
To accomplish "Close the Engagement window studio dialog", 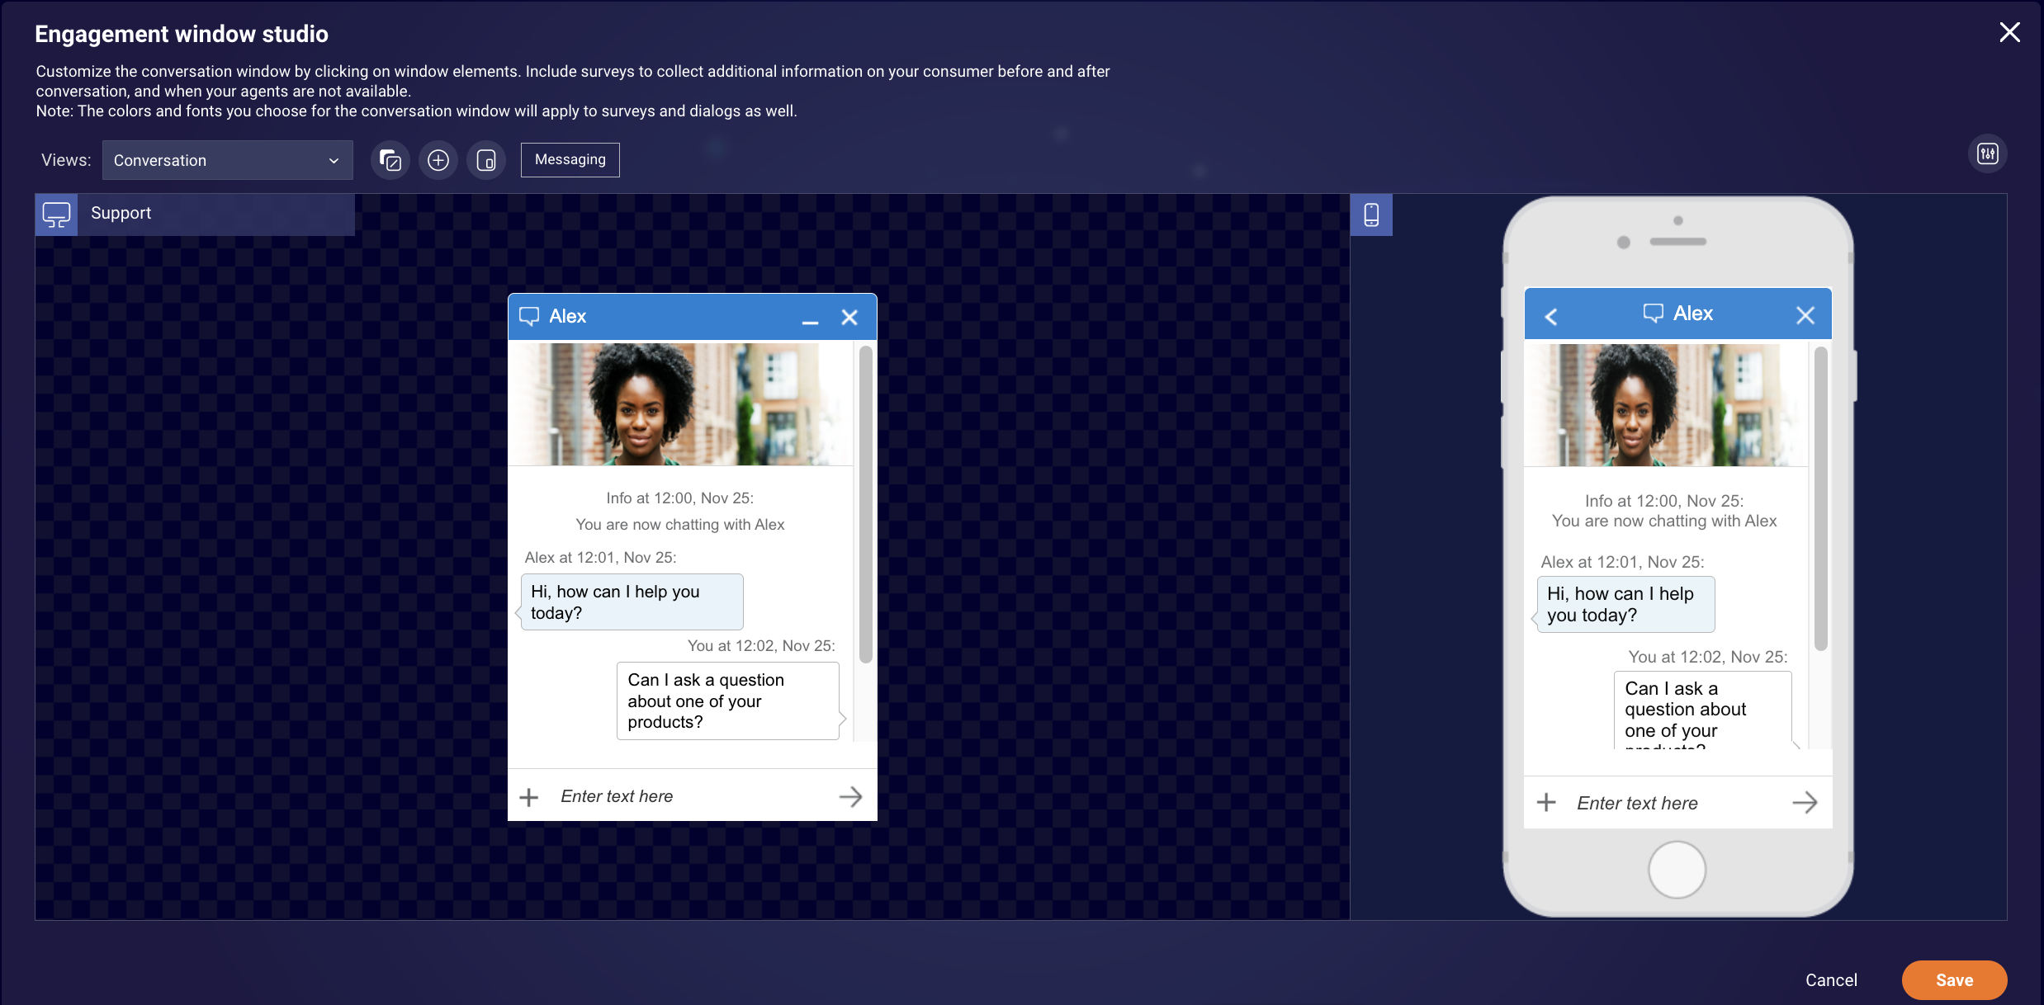I will coord(2009,32).
